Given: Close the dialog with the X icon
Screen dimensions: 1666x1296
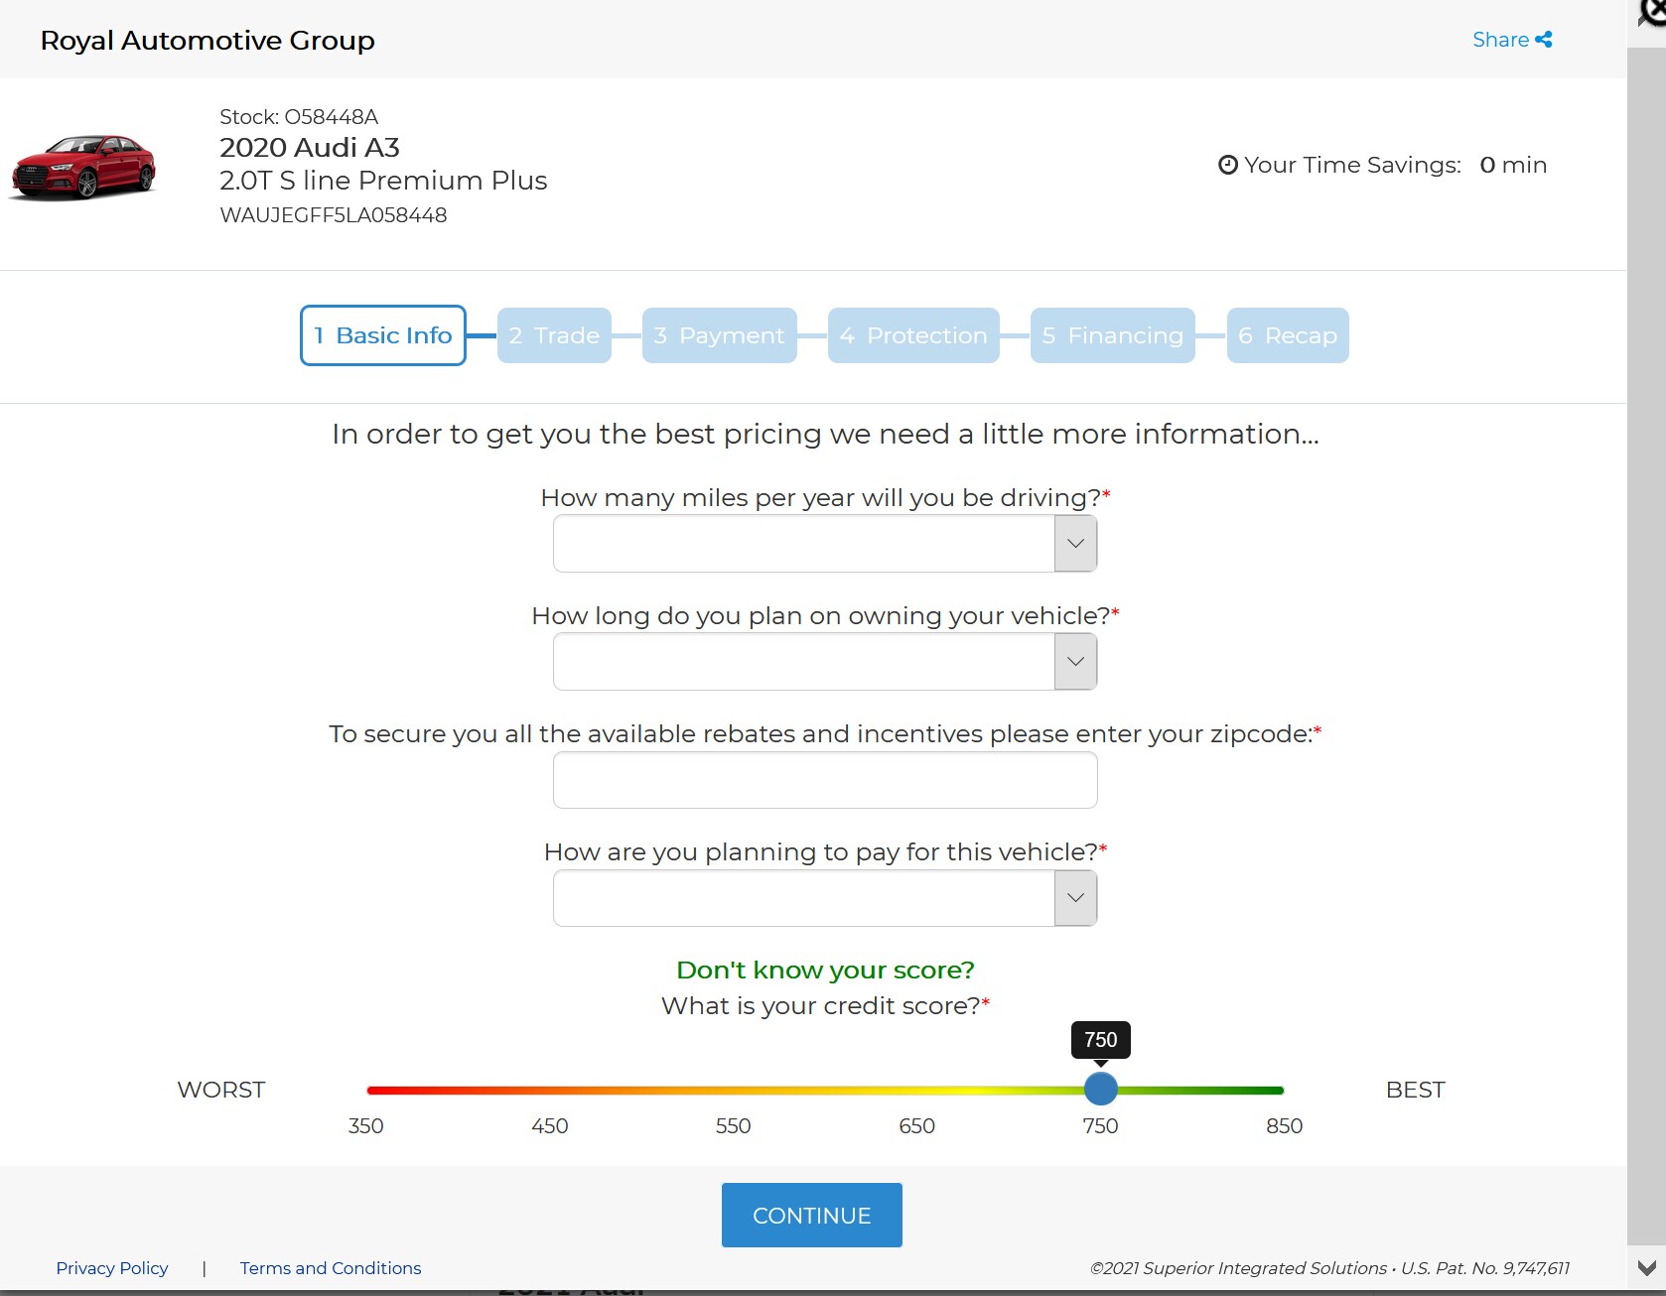Looking at the screenshot, I should click(x=1653, y=12).
